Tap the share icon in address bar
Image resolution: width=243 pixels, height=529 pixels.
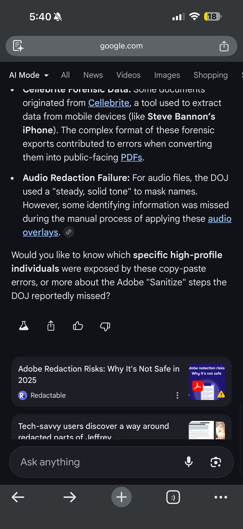[x=224, y=46]
